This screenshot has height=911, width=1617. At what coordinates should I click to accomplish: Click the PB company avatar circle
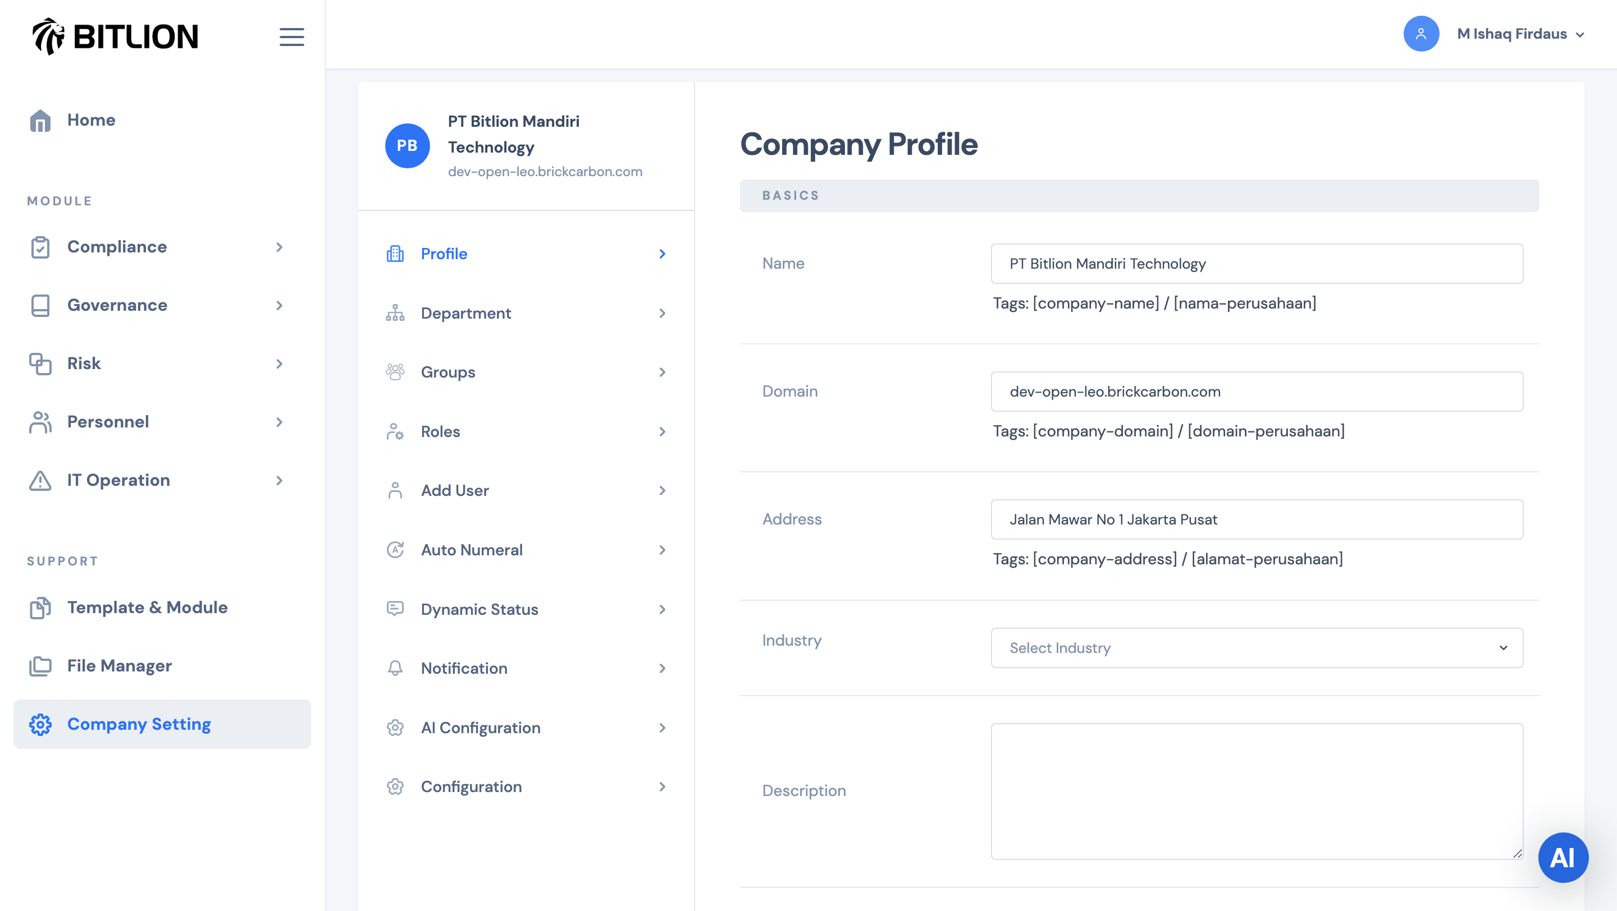point(408,145)
